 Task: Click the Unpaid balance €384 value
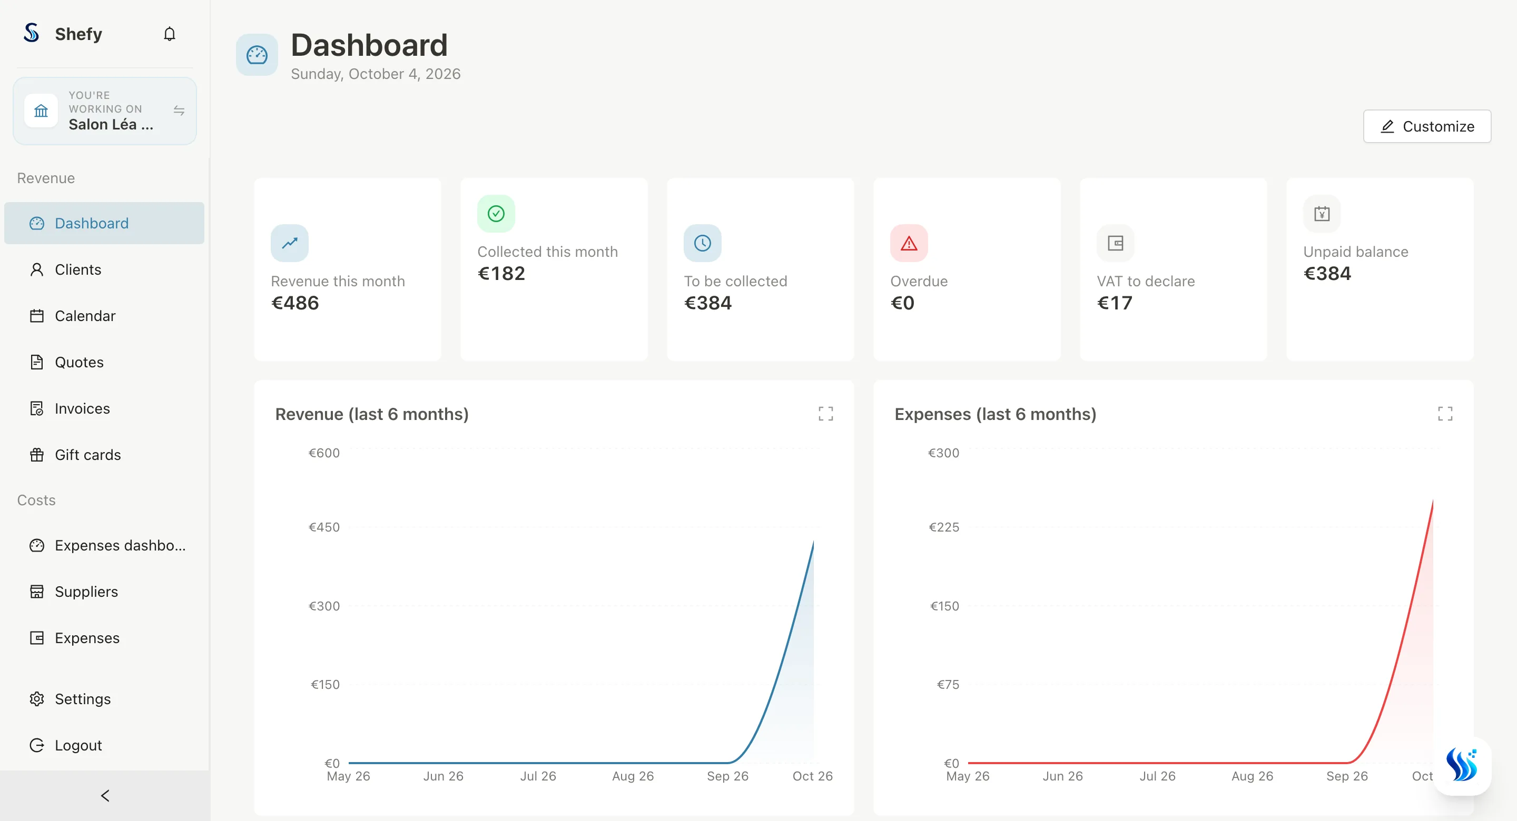1327,274
